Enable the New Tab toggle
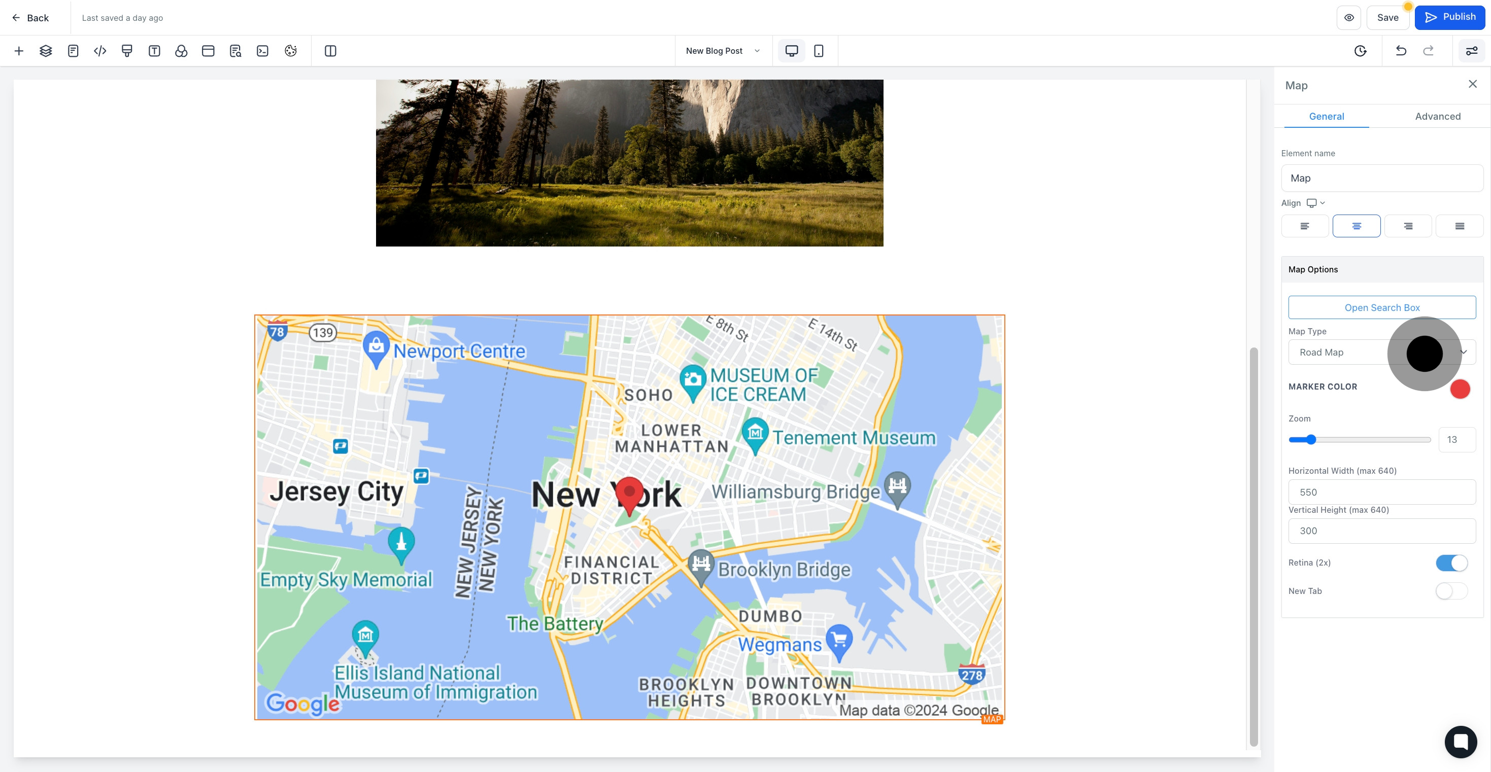This screenshot has width=1491, height=772. click(1451, 591)
